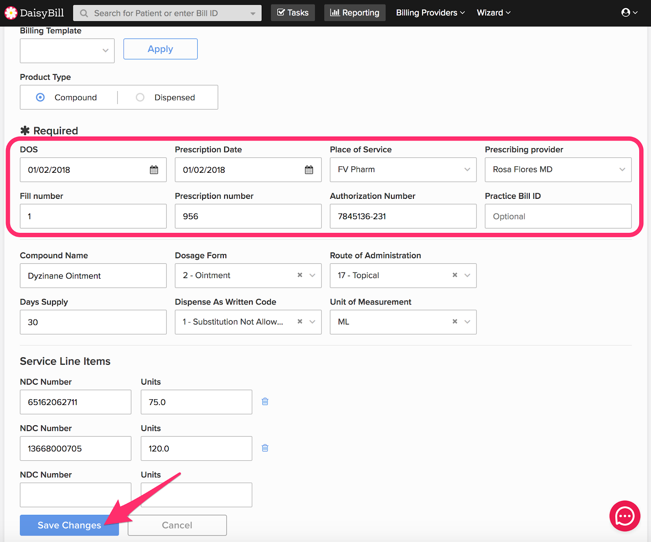Open the Prescription Date calendar icon
The image size is (651, 542).
click(x=309, y=170)
